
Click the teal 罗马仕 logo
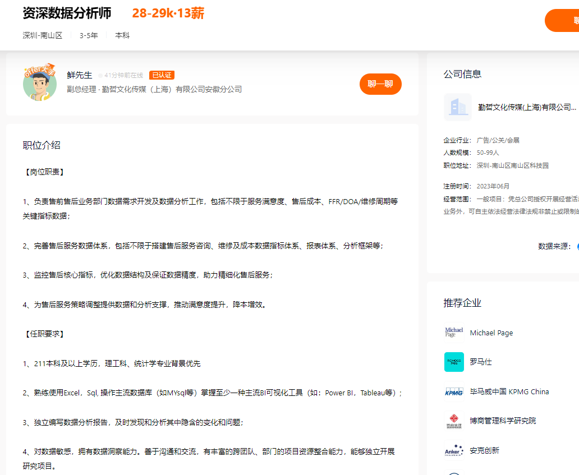454,362
